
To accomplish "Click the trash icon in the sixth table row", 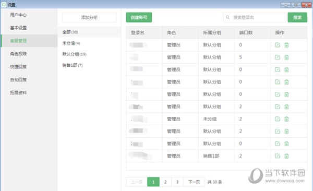I will point(286,106).
